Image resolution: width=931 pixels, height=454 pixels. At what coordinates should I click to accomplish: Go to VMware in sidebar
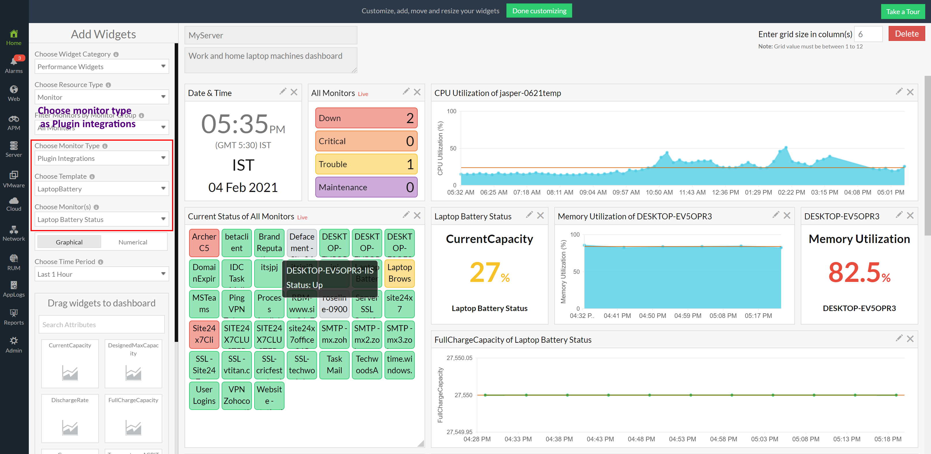click(14, 179)
